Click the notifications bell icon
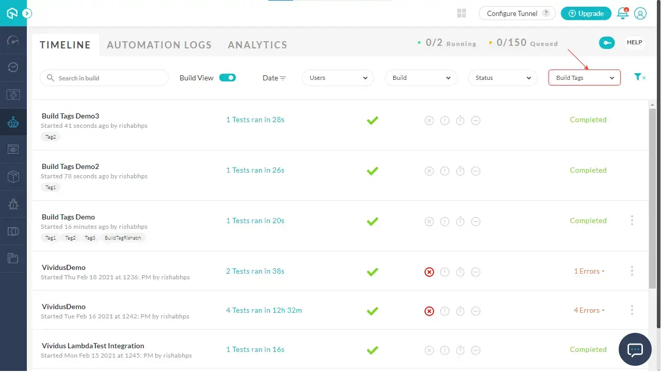 (x=623, y=13)
